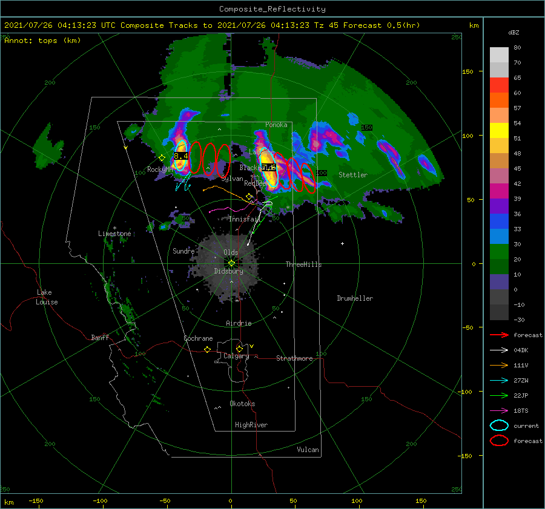
Task: Click the white 04DK arrow legend symbol
Action: pyautogui.click(x=499, y=350)
